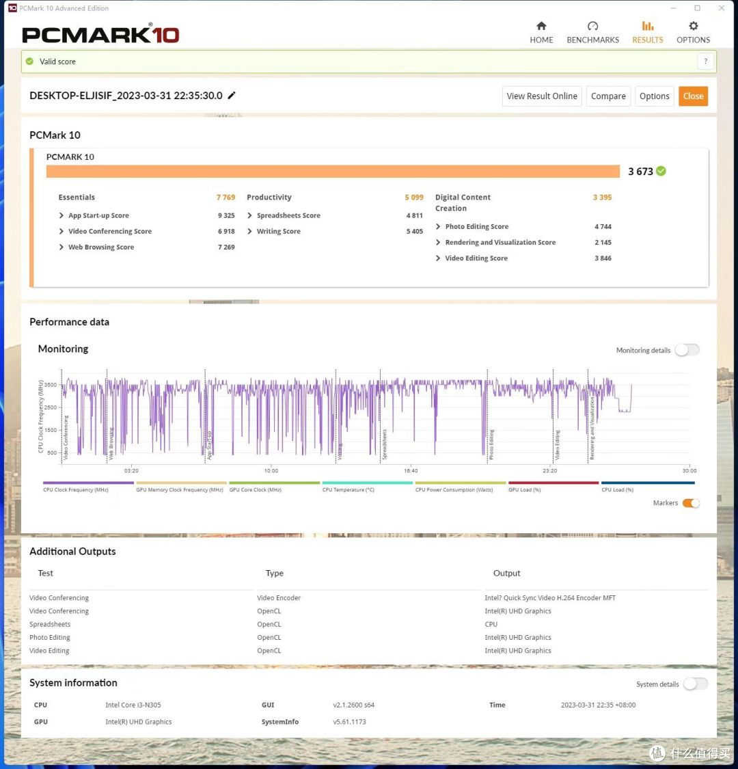The image size is (738, 769).
Task: Click the Spreadsheets marker in chart
Action: 385,444
